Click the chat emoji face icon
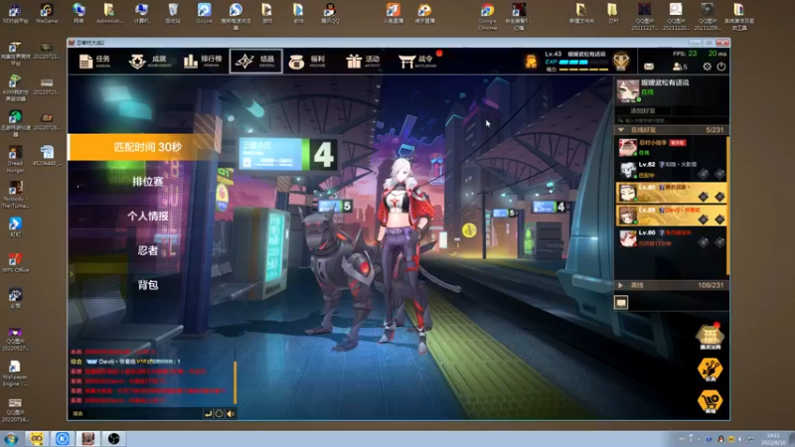The height and width of the screenshot is (447, 795). pyautogui.click(x=219, y=414)
